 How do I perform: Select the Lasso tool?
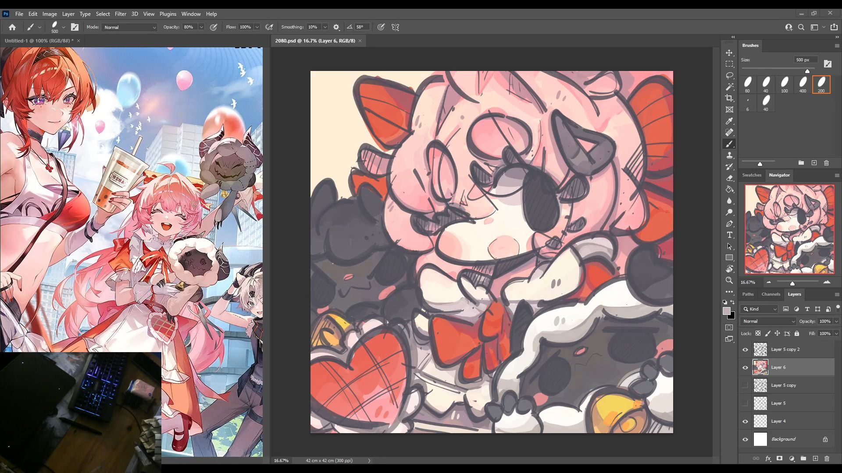[x=729, y=75]
